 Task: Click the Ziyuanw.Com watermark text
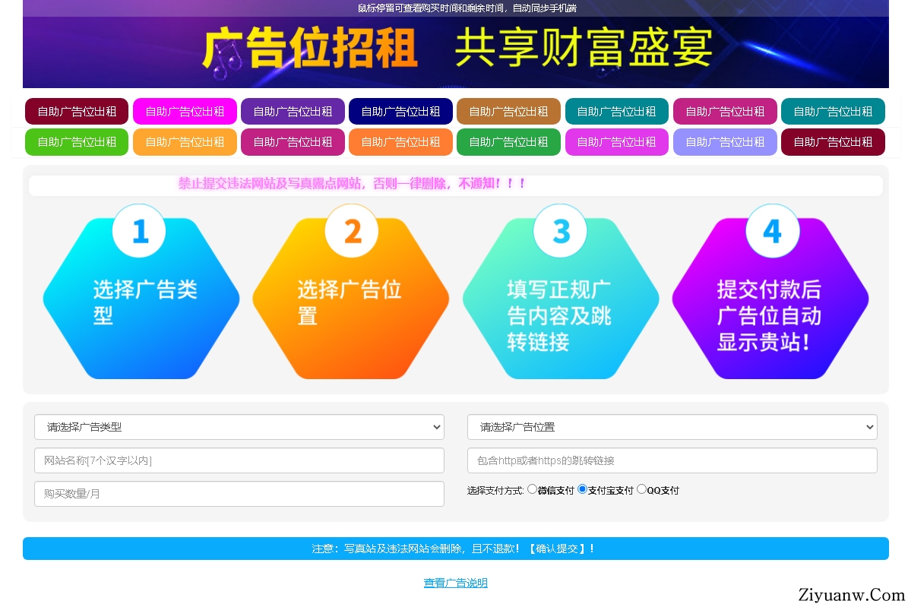tap(849, 594)
